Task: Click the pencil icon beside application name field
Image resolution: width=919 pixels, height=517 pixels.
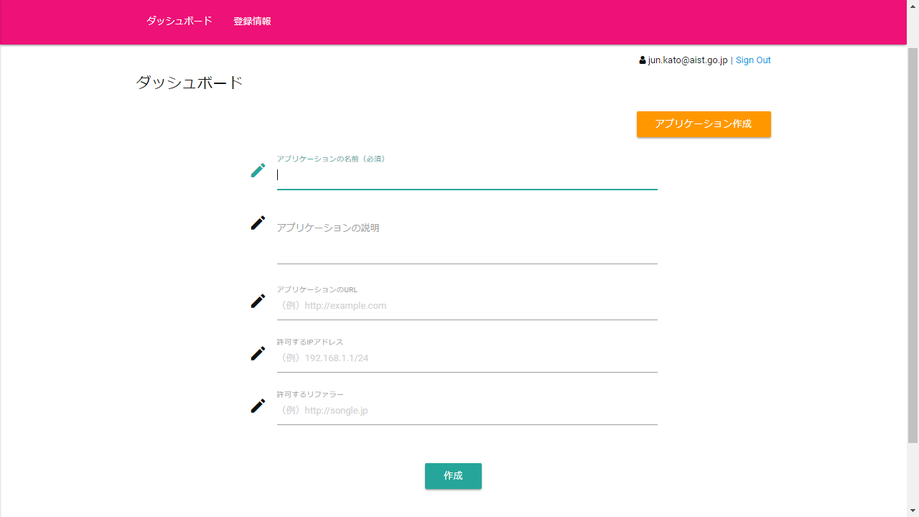Action: pos(258,171)
